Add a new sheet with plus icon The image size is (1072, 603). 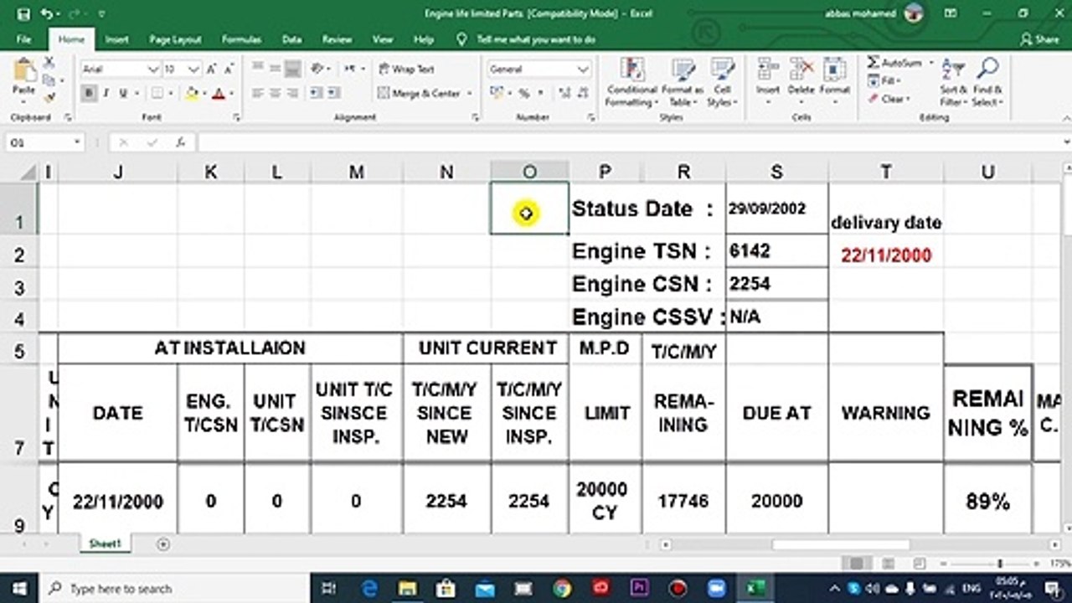coord(163,544)
